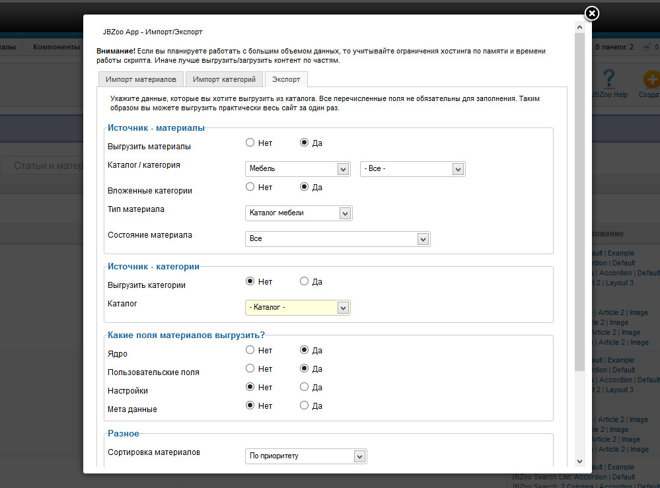Close the import/export modal with the X icon
This screenshot has width=660, height=488.
tap(592, 13)
